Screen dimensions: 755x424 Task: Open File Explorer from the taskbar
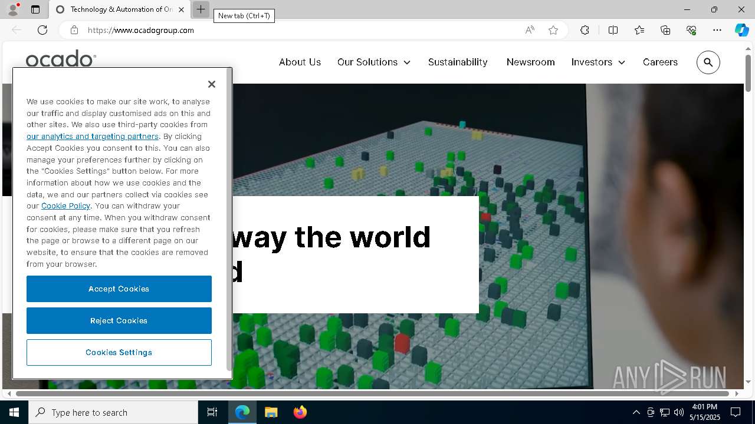pyautogui.click(x=271, y=412)
